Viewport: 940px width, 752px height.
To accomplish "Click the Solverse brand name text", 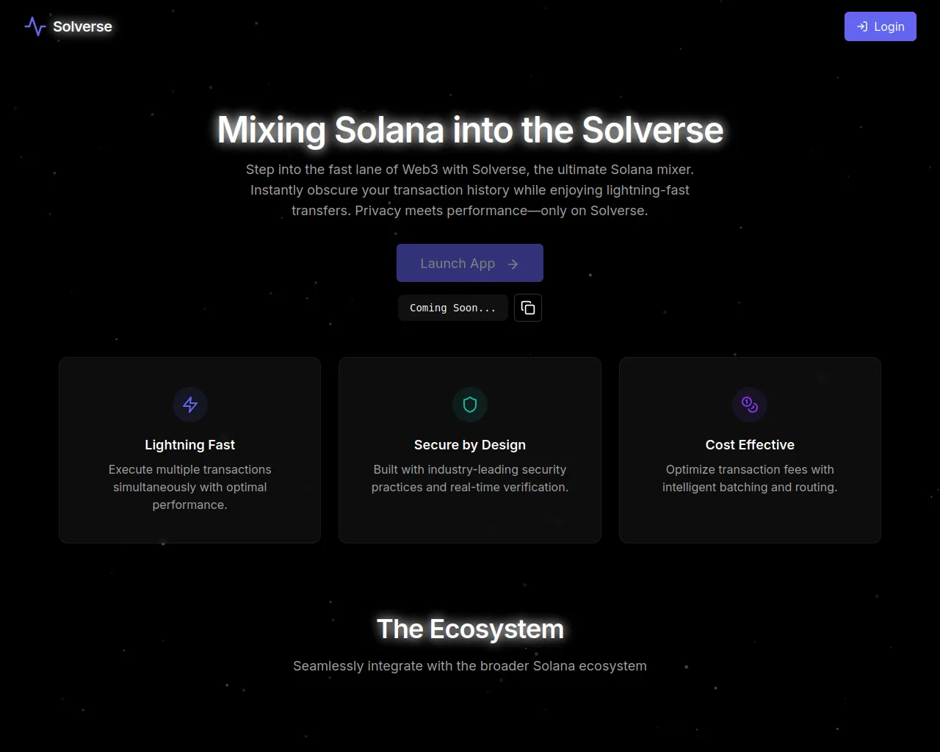I will coord(82,26).
